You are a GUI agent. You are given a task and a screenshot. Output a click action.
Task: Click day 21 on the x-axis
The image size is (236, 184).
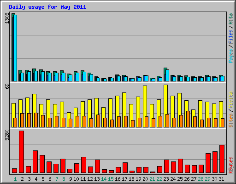tap(152, 179)
